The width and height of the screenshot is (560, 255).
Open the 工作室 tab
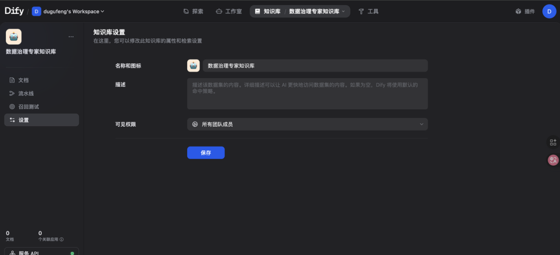click(x=229, y=11)
